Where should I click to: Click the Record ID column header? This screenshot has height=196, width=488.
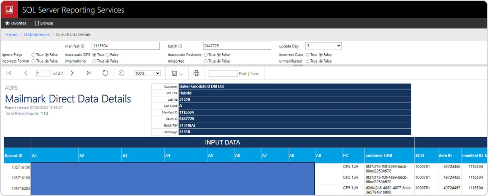point(17,155)
